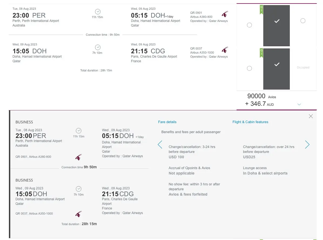The height and width of the screenshot is (240, 323).
Task: Click the left arrow in the fare benefits carousel
Action: (x=160, y=144)
